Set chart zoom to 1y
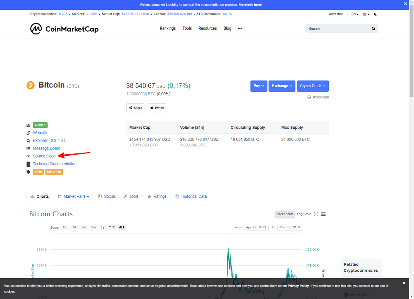Image resolution: width=414 pixels, height=299 pixels. tap(103, 227)
